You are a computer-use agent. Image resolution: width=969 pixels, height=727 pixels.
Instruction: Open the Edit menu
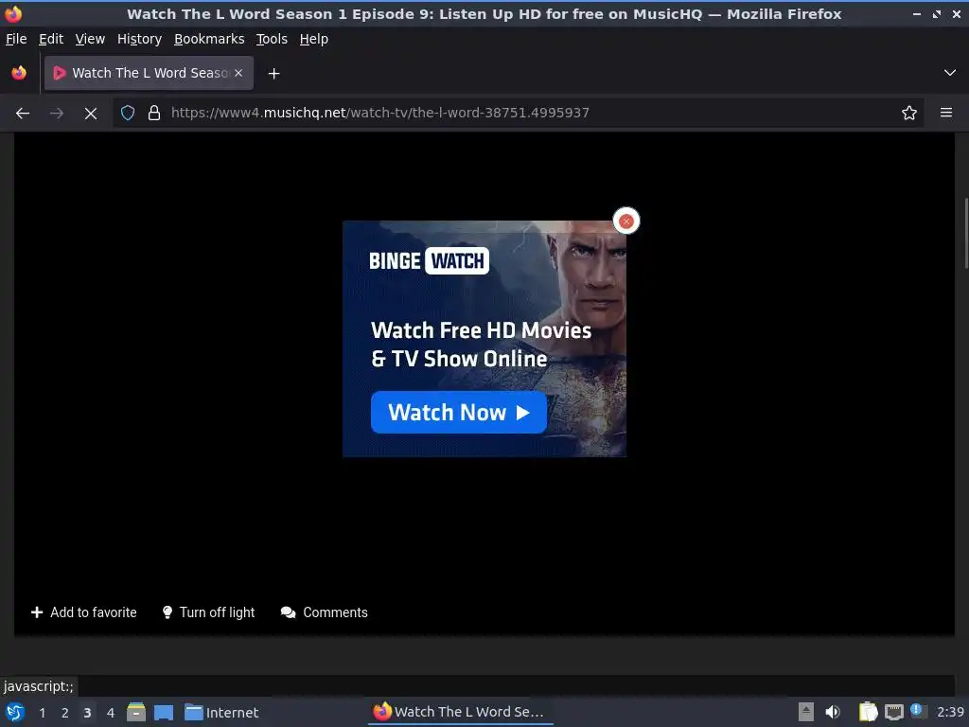[x=51, y=39]
